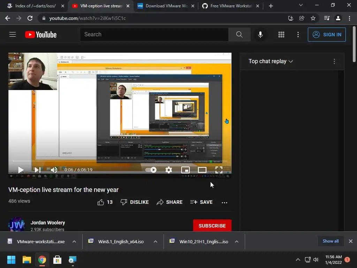Seek along the video progress bar
Viewport: 357px width, 268px height.
click(x=120, y=161)
